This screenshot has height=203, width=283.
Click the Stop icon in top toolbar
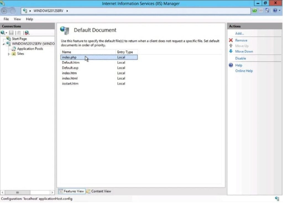coord(261,11)
